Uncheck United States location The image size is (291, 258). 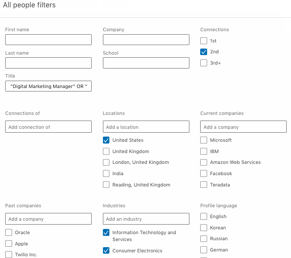tap(106, 140)
